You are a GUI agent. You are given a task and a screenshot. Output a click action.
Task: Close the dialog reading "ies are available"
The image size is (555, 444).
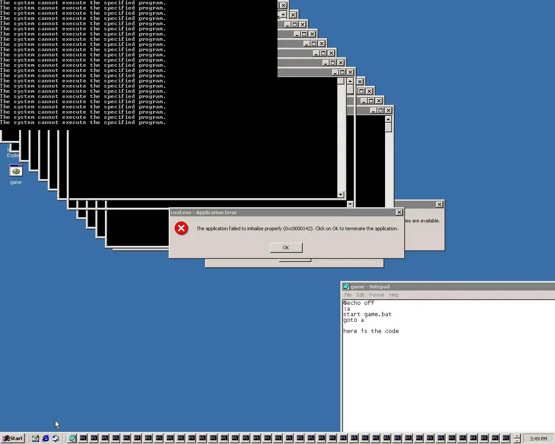point(439,204)
